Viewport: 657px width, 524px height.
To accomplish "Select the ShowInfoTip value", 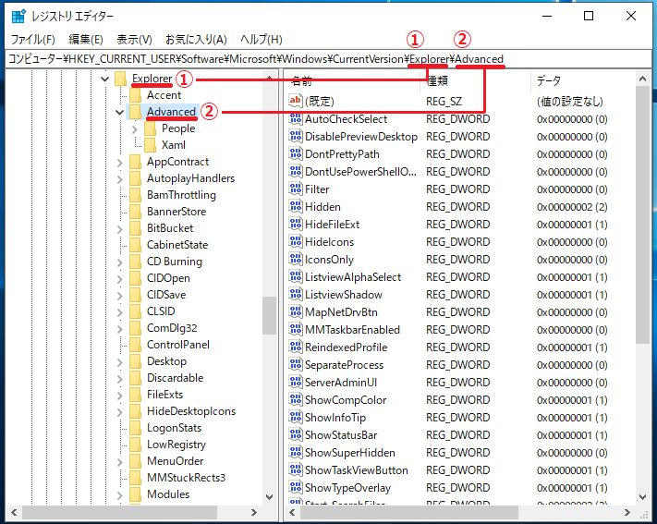I will 335,418.
